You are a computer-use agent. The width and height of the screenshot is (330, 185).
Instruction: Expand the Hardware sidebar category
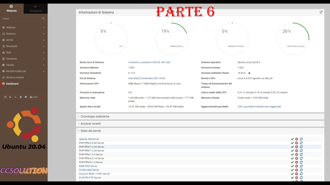point(24,59)
